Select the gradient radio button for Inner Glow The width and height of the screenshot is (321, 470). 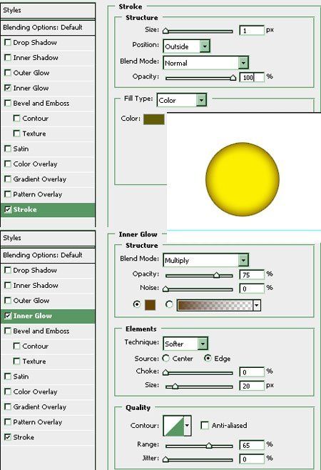(x=169, y=304)
